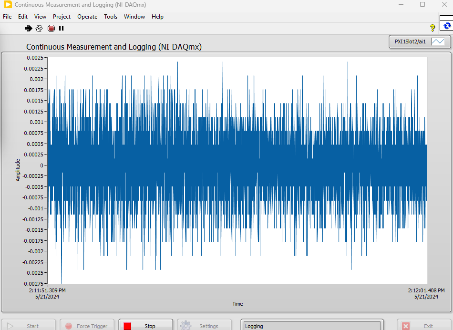Viewport: 453px width, 330px height.
Task: Click the PXI1Slot2/ai1 plot legend label
Action: click(x=410, y=41)
